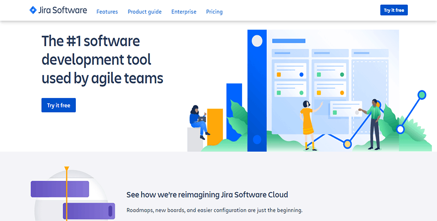Viewport: 437px width, 221px height.
Task: Click the purple roadmap bars illustration
Action: pyautogui.click(x=73, y=195)
